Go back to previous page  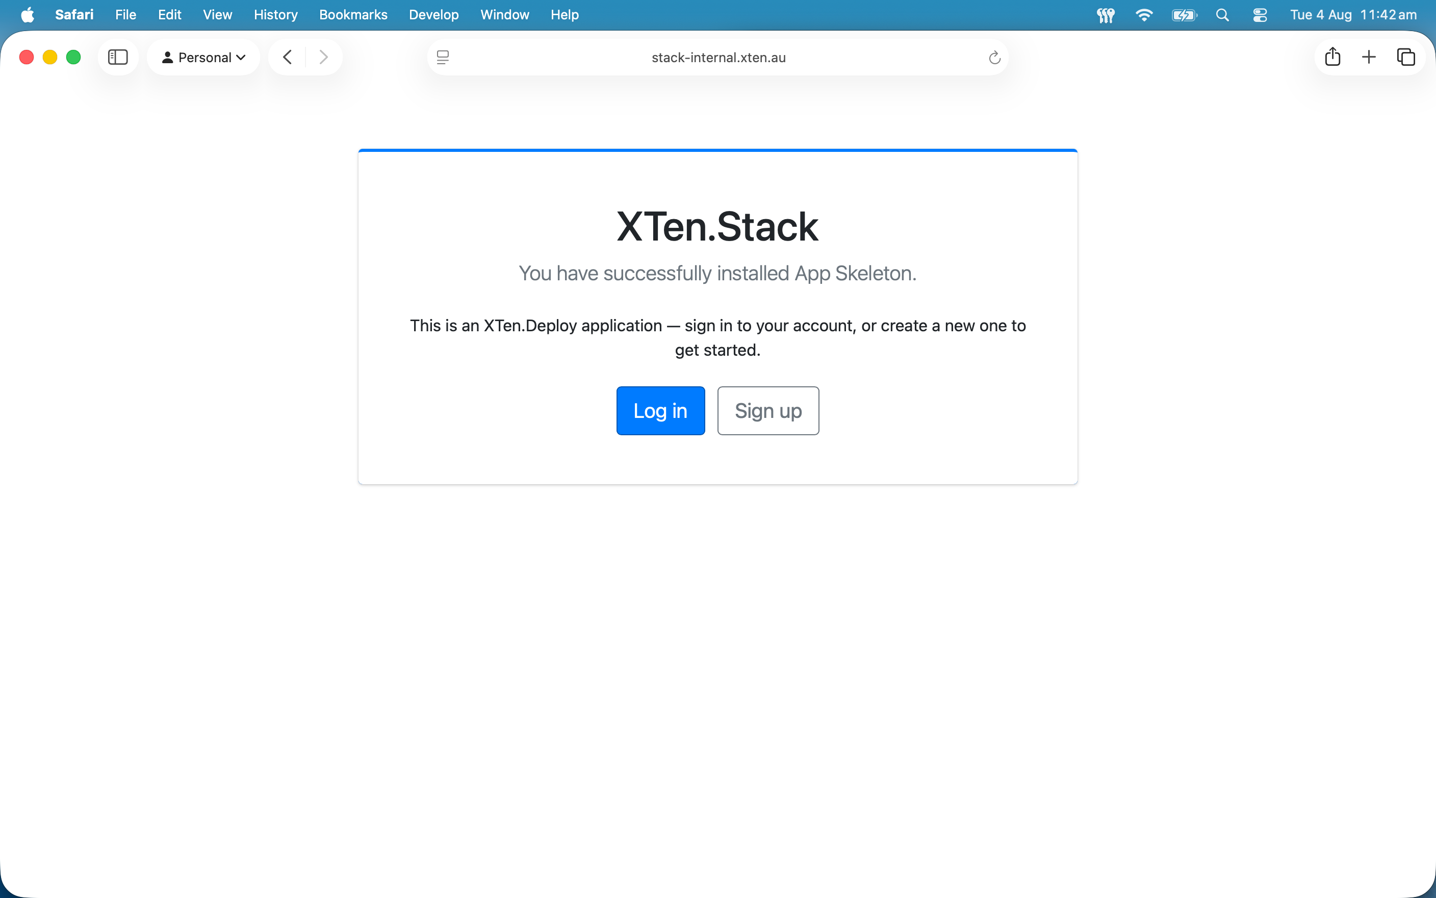click(288, 57)
